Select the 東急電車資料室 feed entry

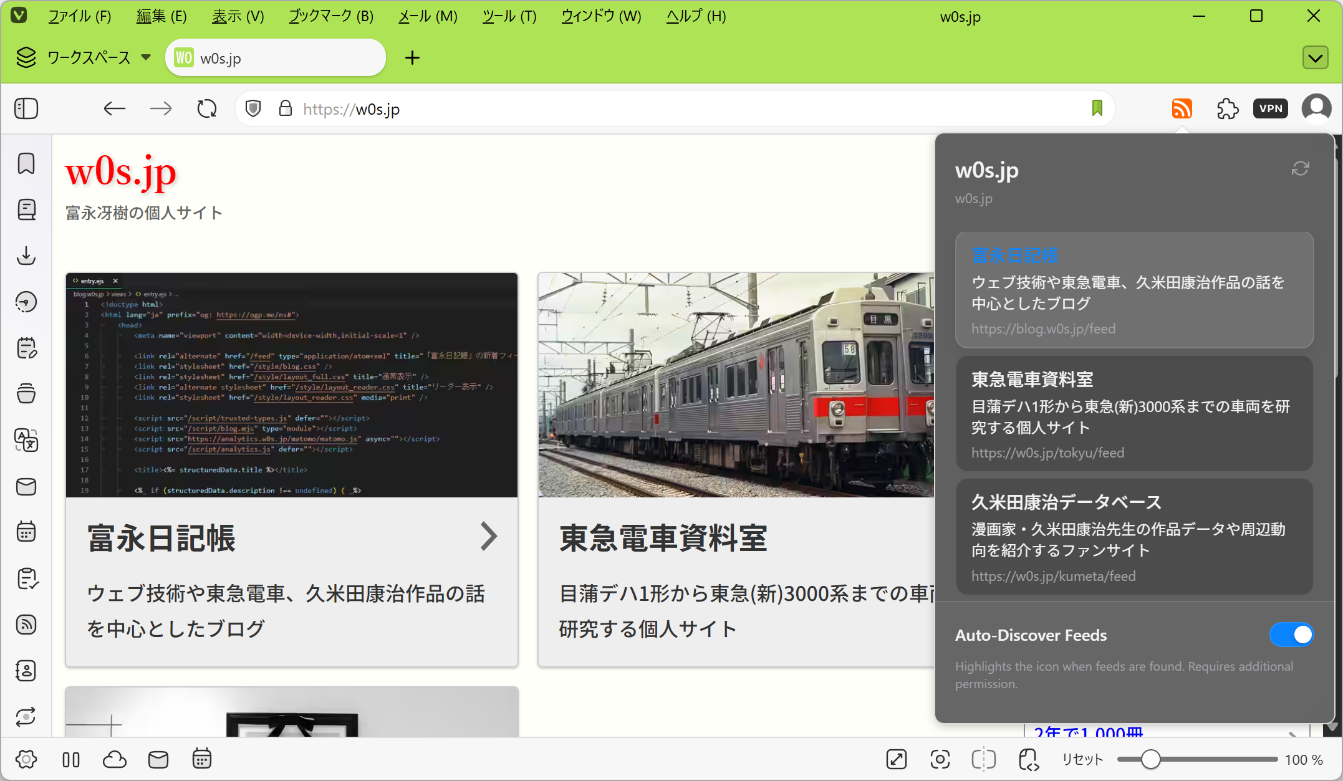tap(1134, 414)
